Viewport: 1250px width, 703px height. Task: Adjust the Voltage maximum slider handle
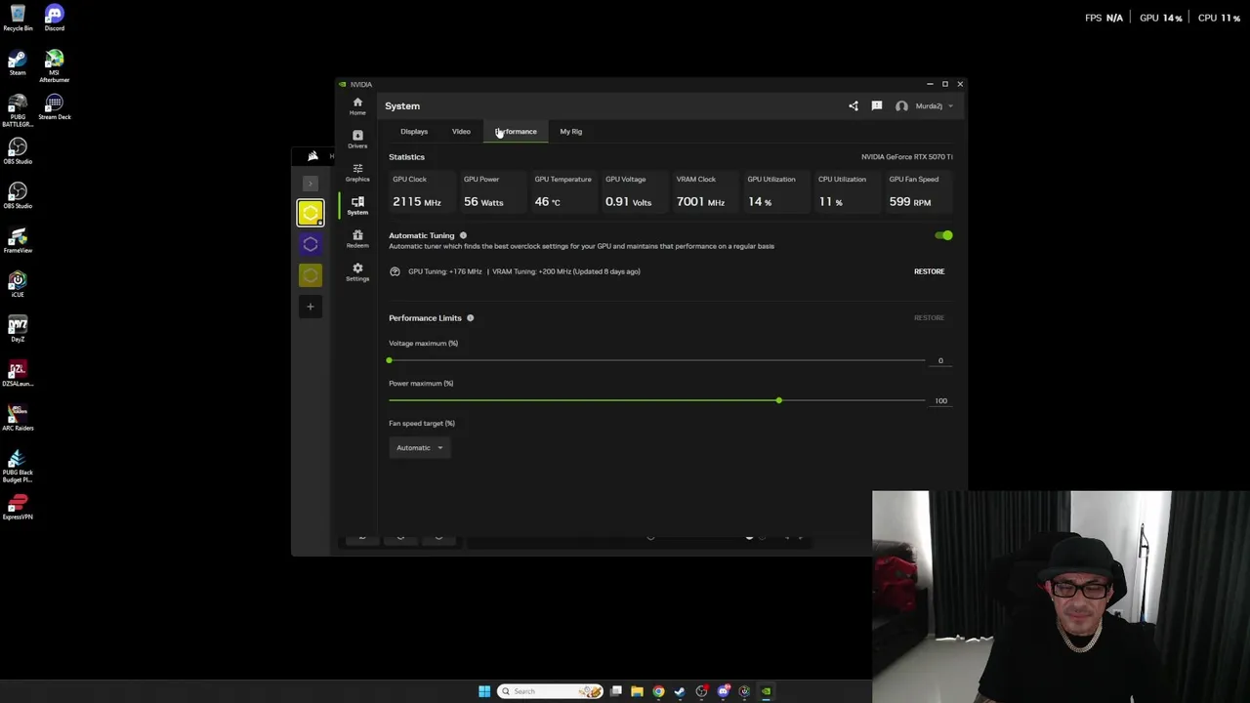click(x=389, y=360)
